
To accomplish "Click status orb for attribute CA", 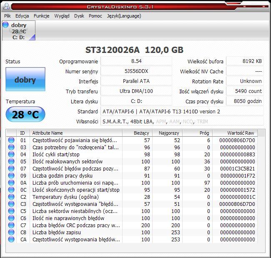I will (11, 239).
